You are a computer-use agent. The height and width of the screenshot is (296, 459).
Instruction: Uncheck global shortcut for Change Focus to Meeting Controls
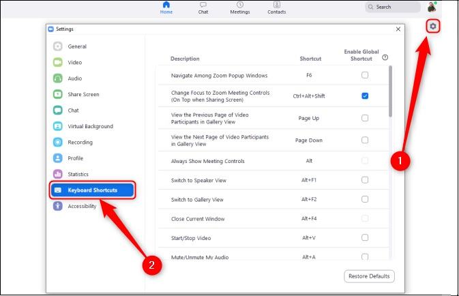(x=365, y=95)
